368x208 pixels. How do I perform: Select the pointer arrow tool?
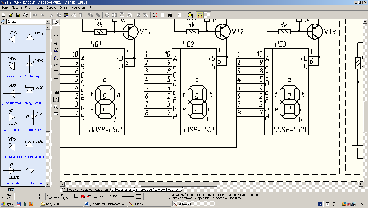click(x=56, y=22)
